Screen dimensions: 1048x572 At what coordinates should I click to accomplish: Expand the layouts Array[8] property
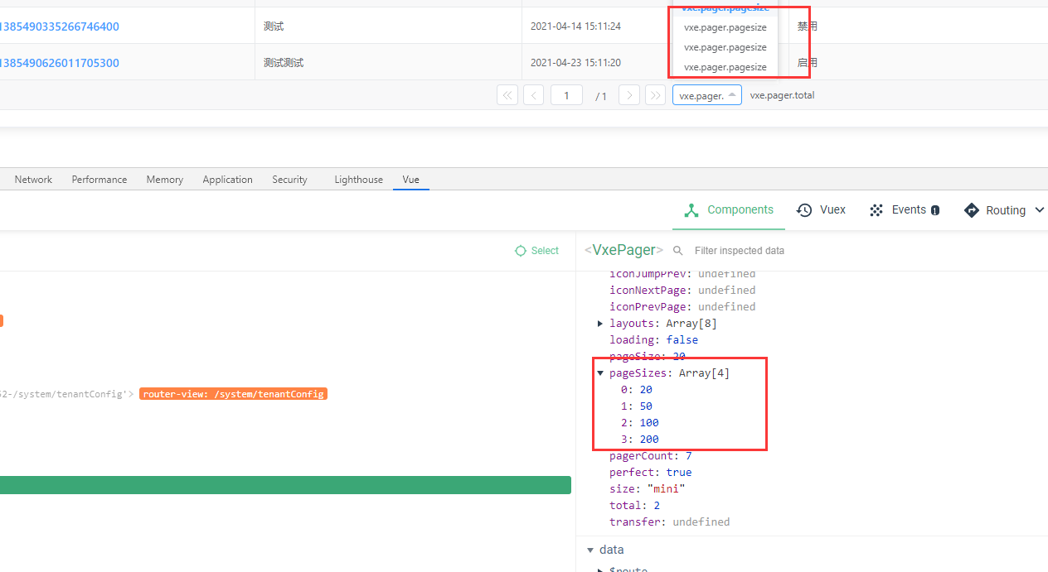[600, 323]
